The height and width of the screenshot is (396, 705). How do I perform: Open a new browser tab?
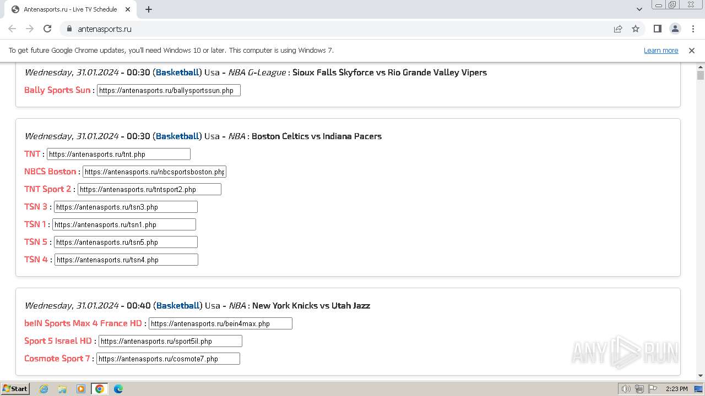coord(149,9)
